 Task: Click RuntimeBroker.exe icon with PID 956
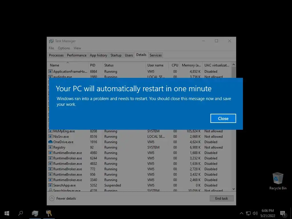[50, 175]
